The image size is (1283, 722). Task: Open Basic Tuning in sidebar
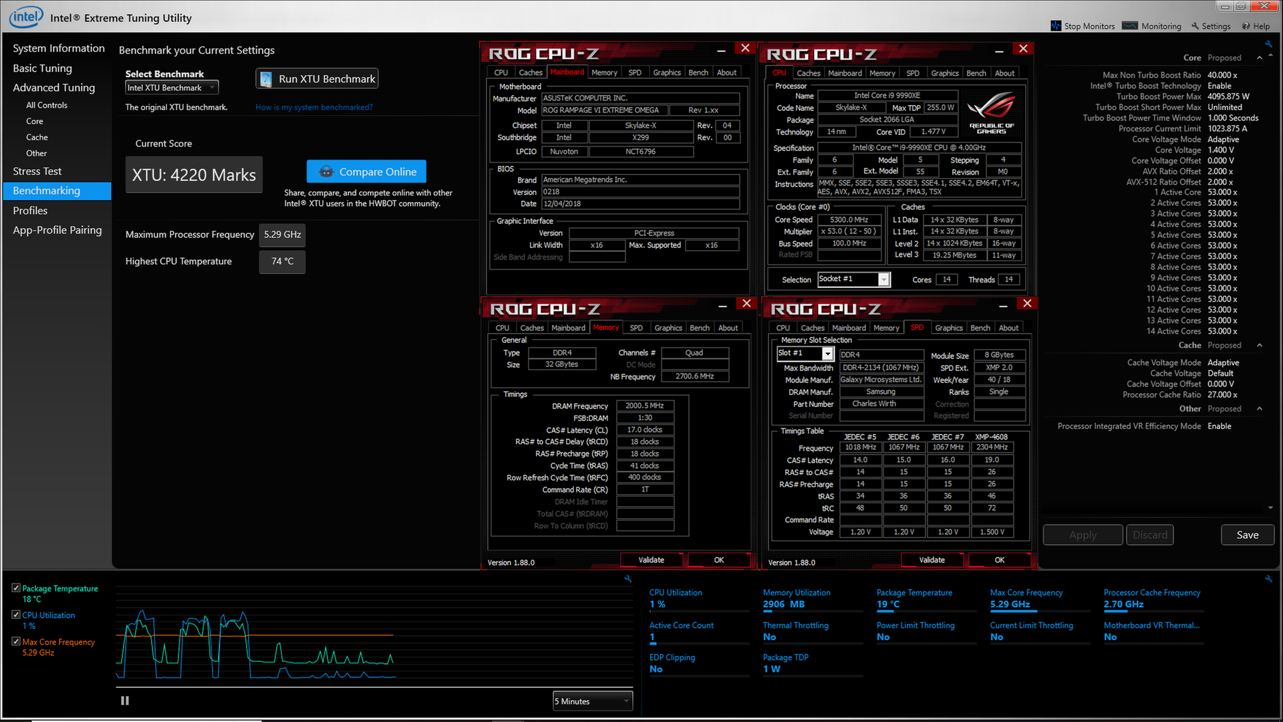coord(42,68)
